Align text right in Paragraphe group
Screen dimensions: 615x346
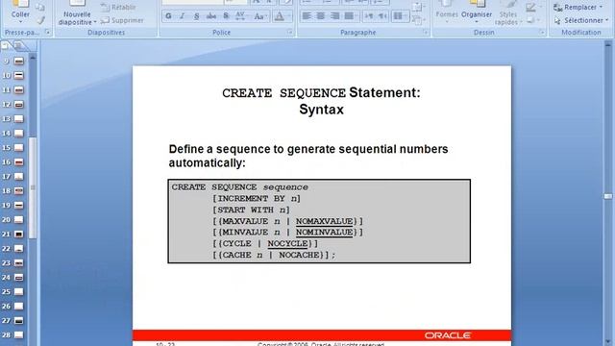point(334,16)
